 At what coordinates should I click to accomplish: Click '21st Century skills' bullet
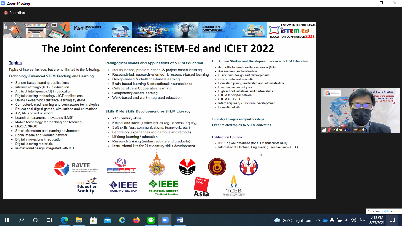127,118
